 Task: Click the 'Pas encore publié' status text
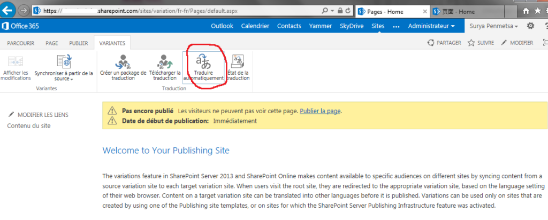148,111
